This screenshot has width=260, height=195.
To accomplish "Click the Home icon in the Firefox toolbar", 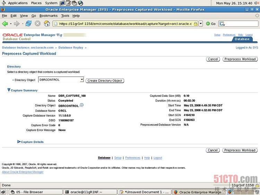I will pos(46,24).
